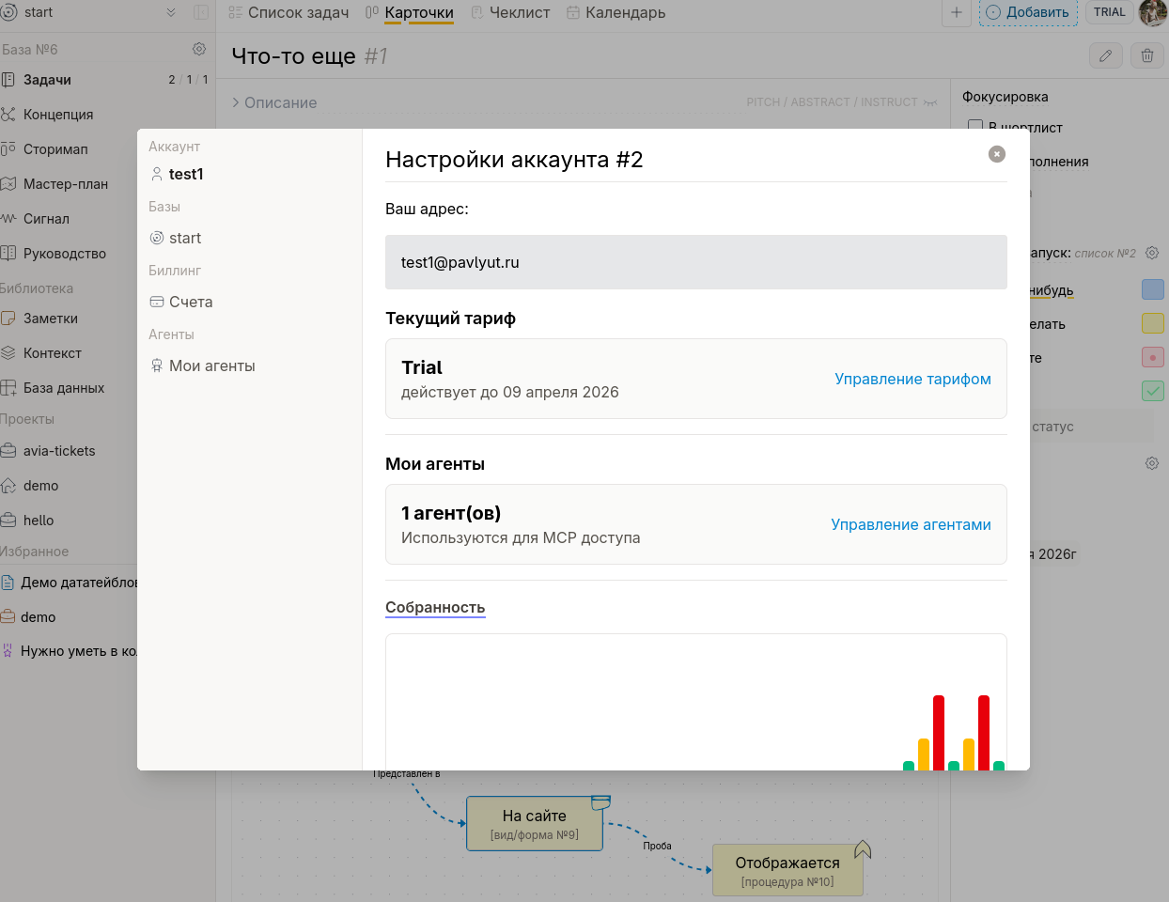Screen dimensions: 1169x902
Task: Select Мои агенты in settings sidebar
Action: tap(211, 365)
